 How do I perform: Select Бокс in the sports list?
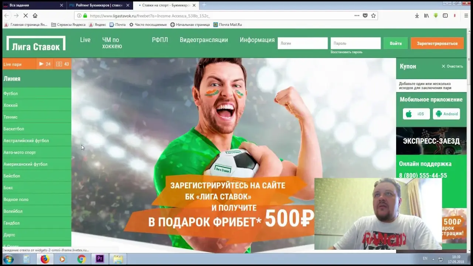(37, 188)
